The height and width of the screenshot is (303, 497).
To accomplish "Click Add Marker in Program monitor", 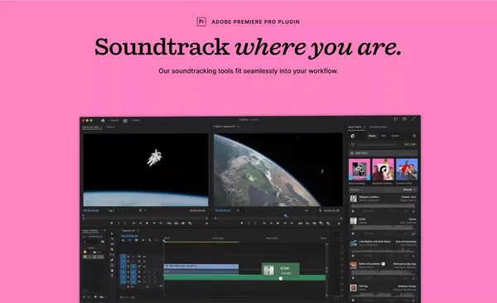I will [x=242, y=224].
